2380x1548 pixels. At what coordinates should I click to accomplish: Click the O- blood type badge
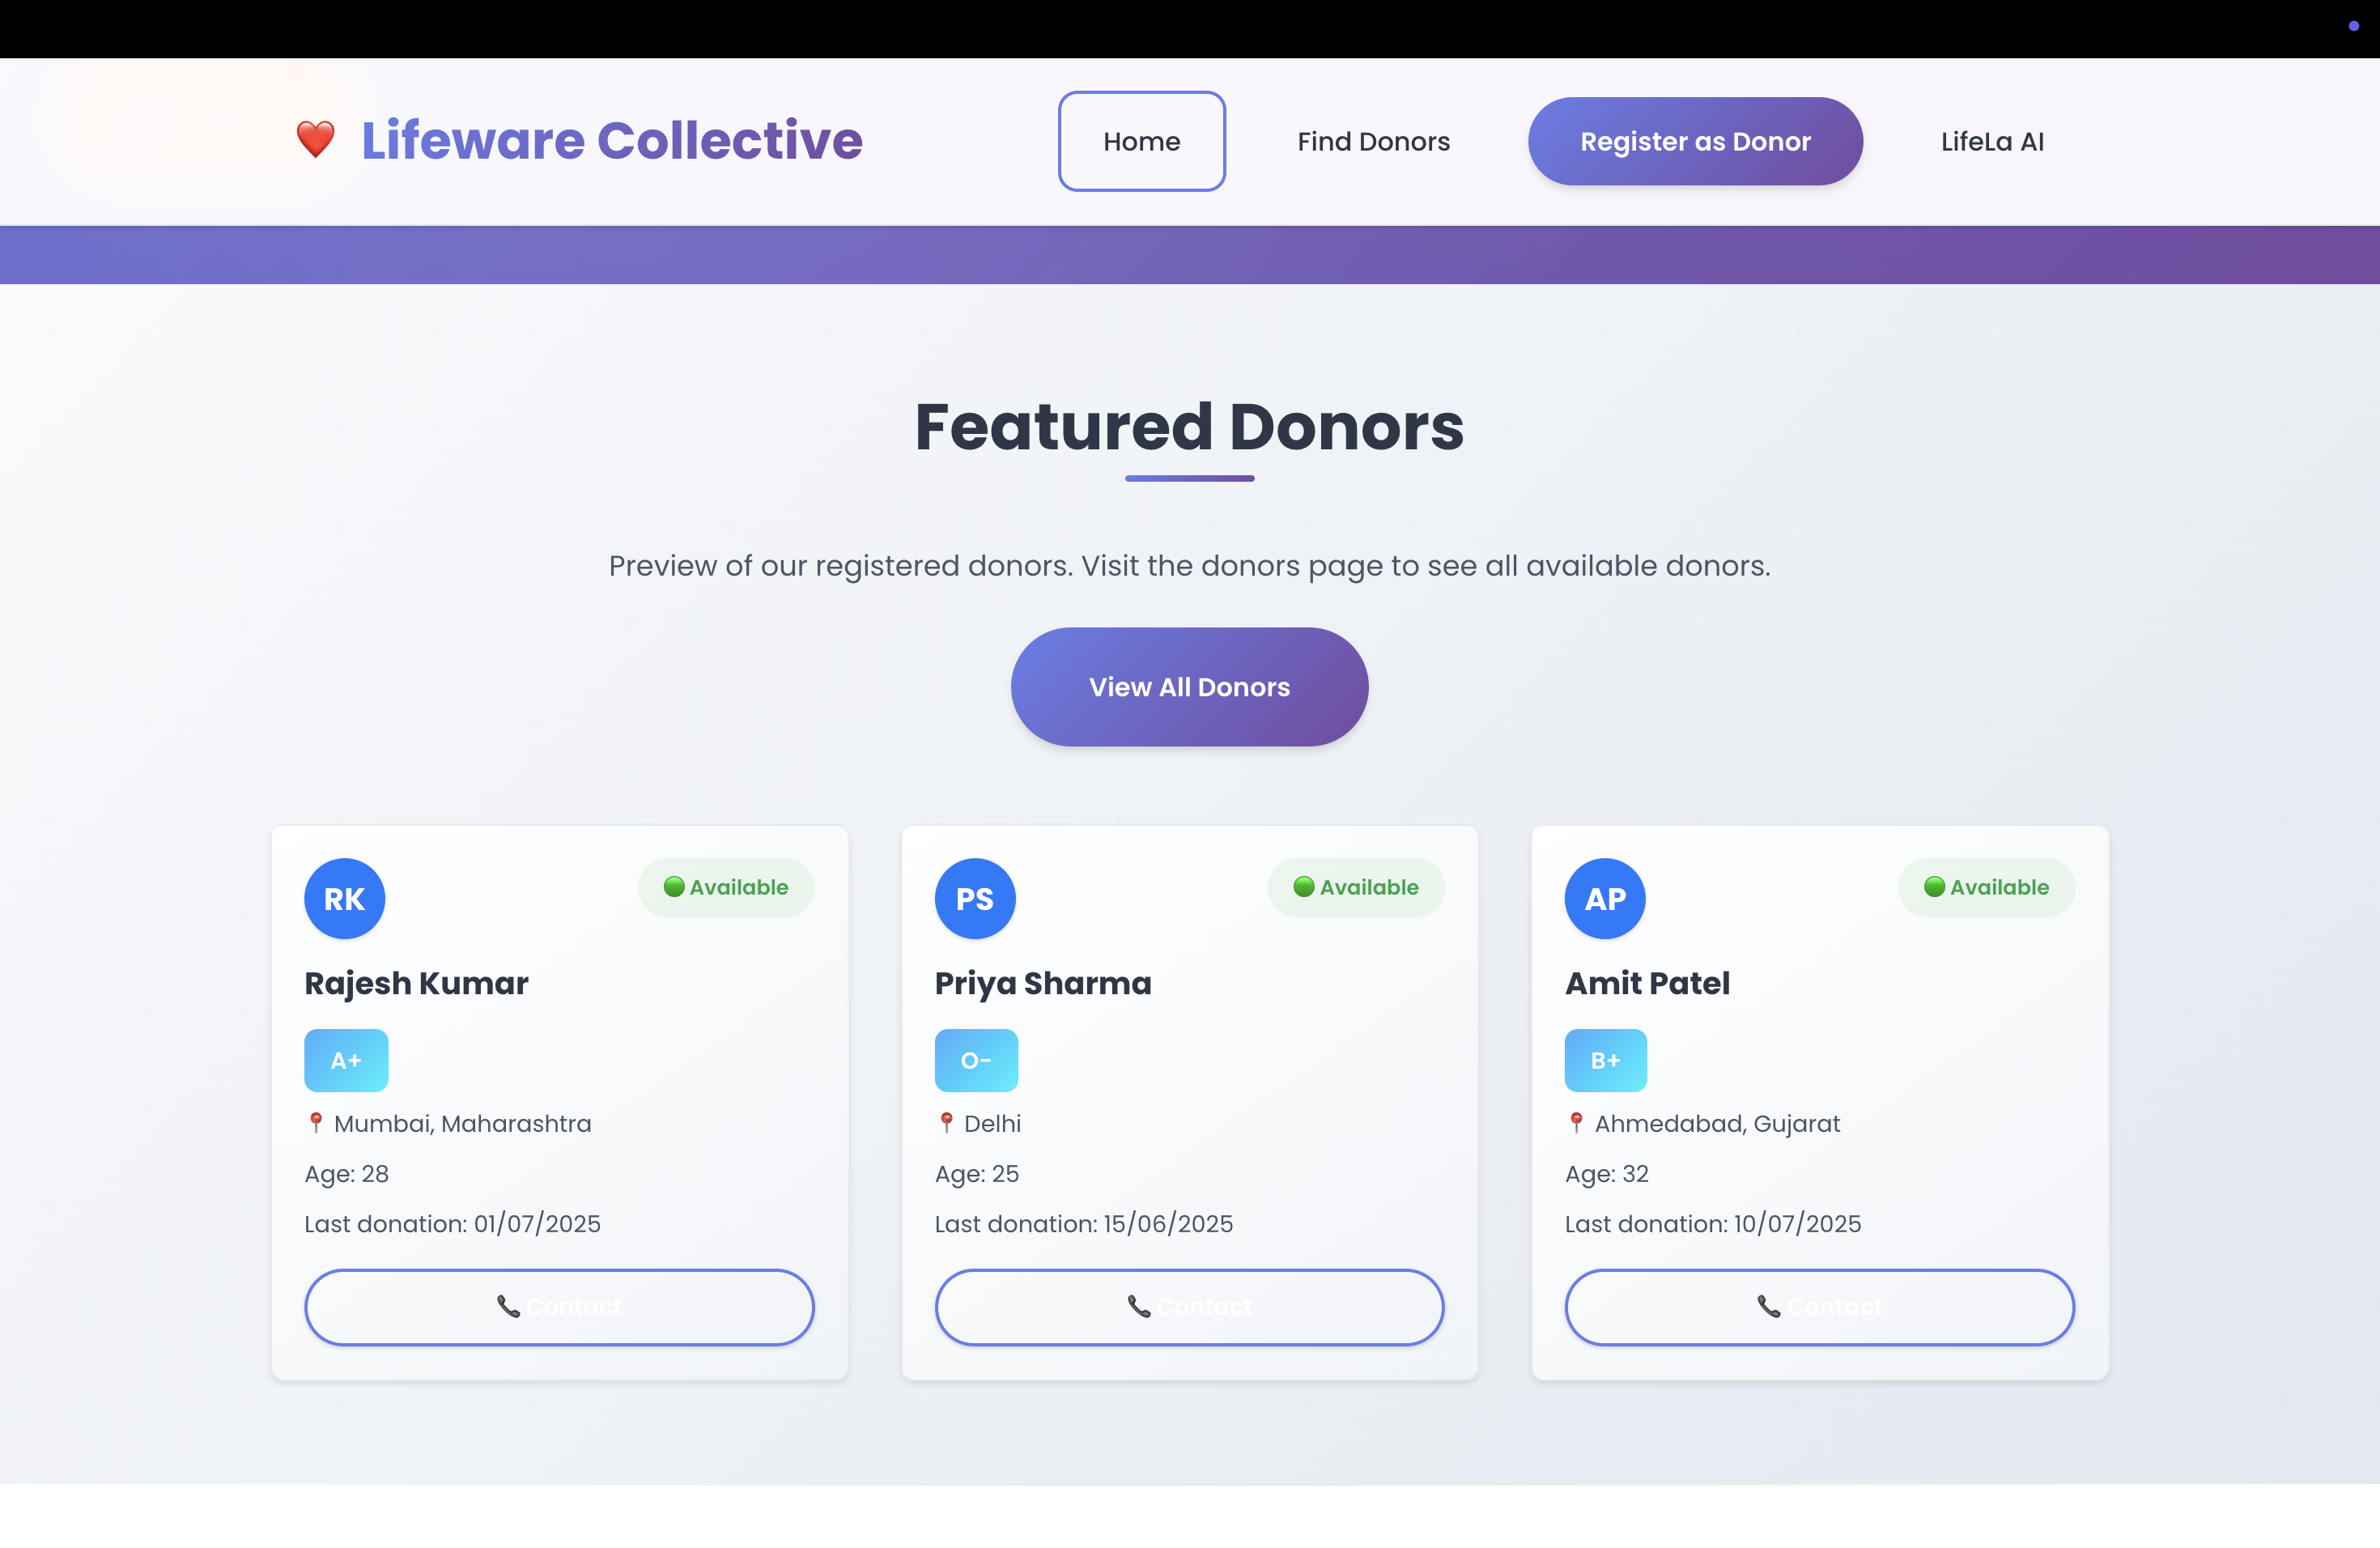976,1060
